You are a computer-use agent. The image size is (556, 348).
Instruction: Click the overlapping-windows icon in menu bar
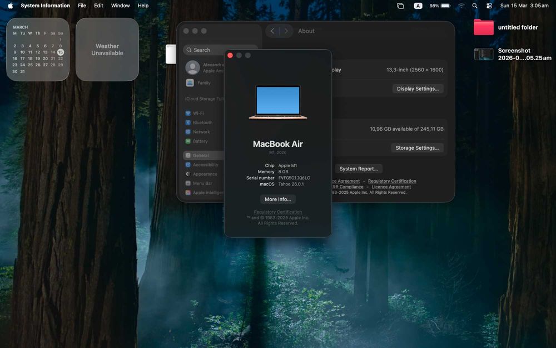(400, 6)
